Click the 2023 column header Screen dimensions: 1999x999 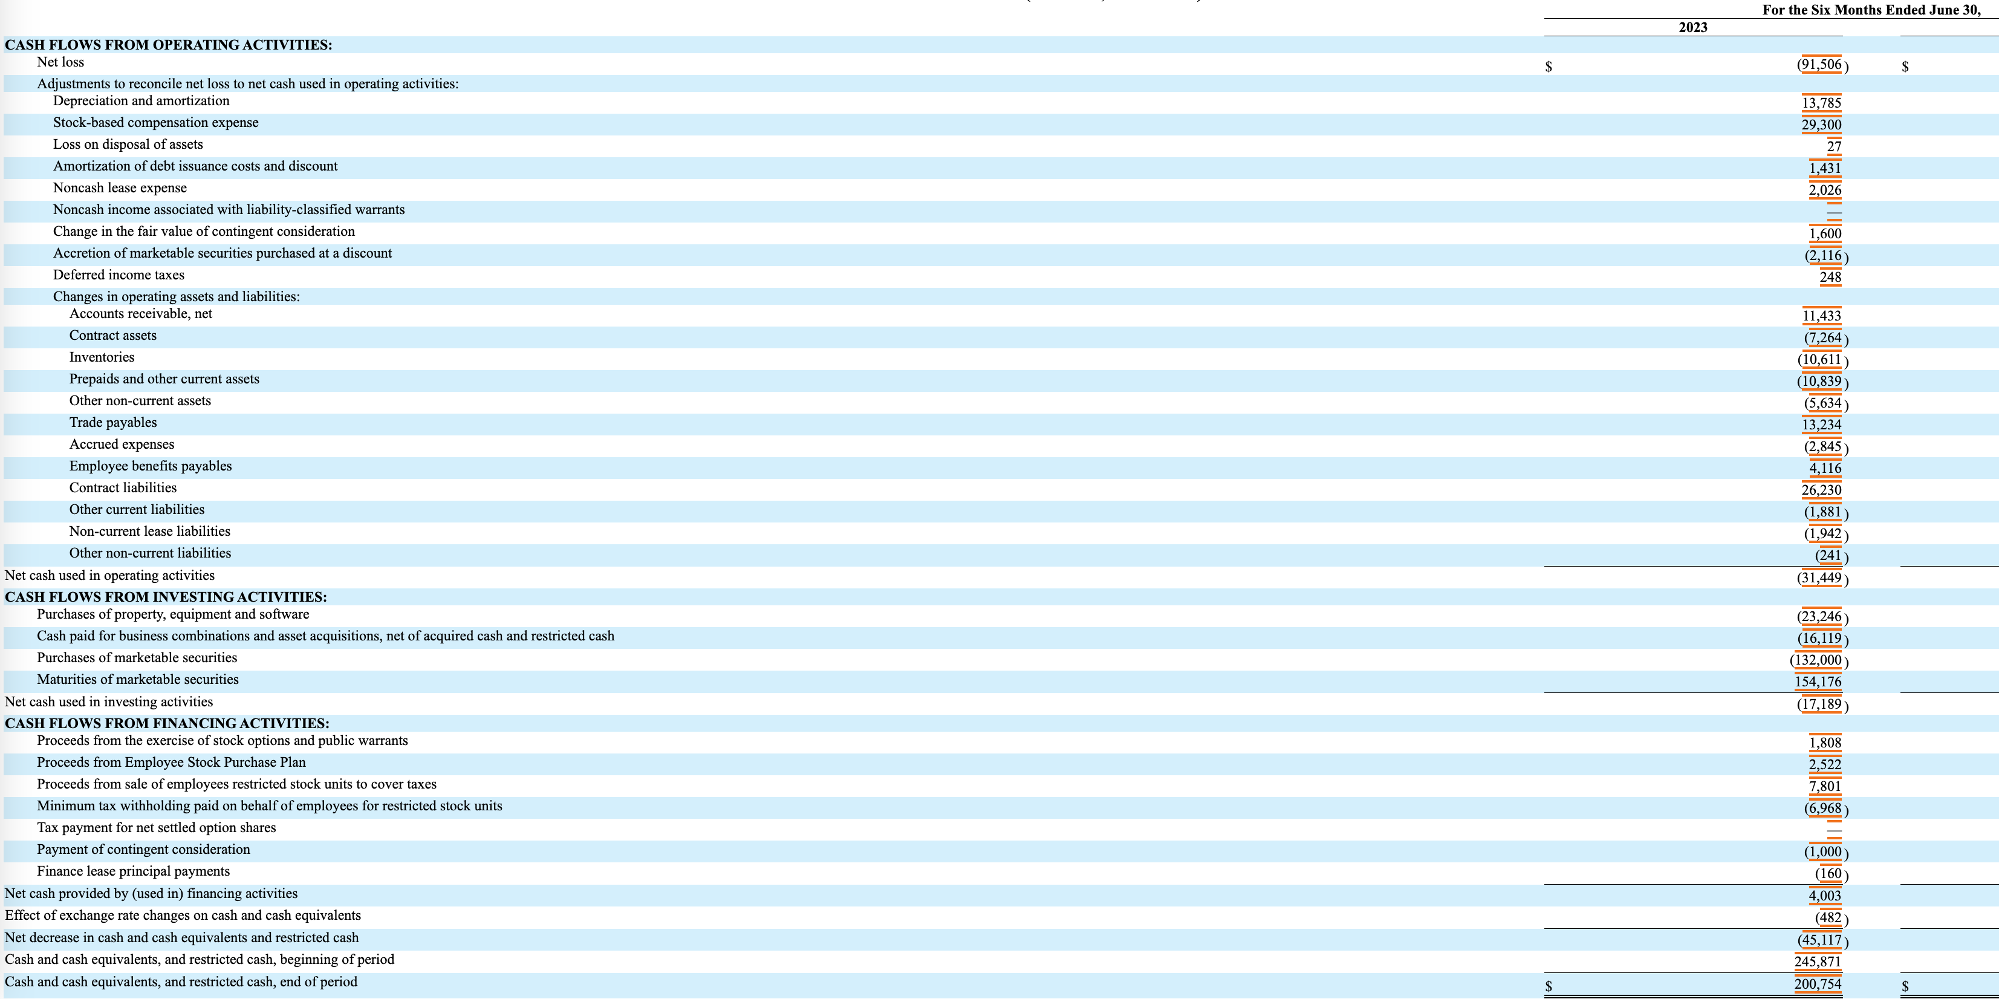pos(1692,27)
